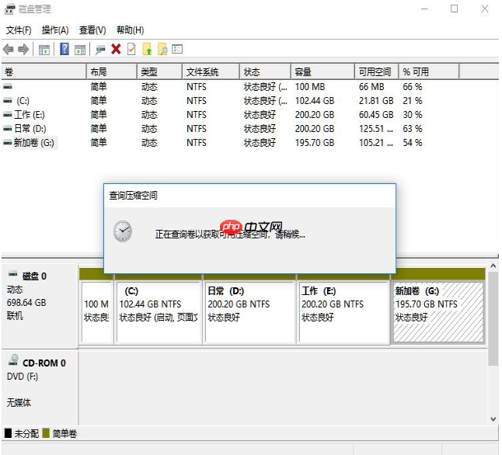502x455 pixels.
Task: Click the 54 % free percentage cell
Action: point(413,143)
